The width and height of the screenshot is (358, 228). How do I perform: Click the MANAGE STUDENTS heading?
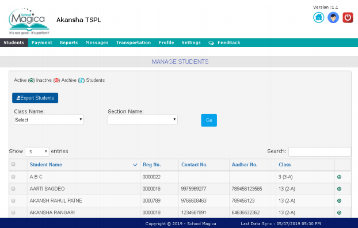pos(180,62)
